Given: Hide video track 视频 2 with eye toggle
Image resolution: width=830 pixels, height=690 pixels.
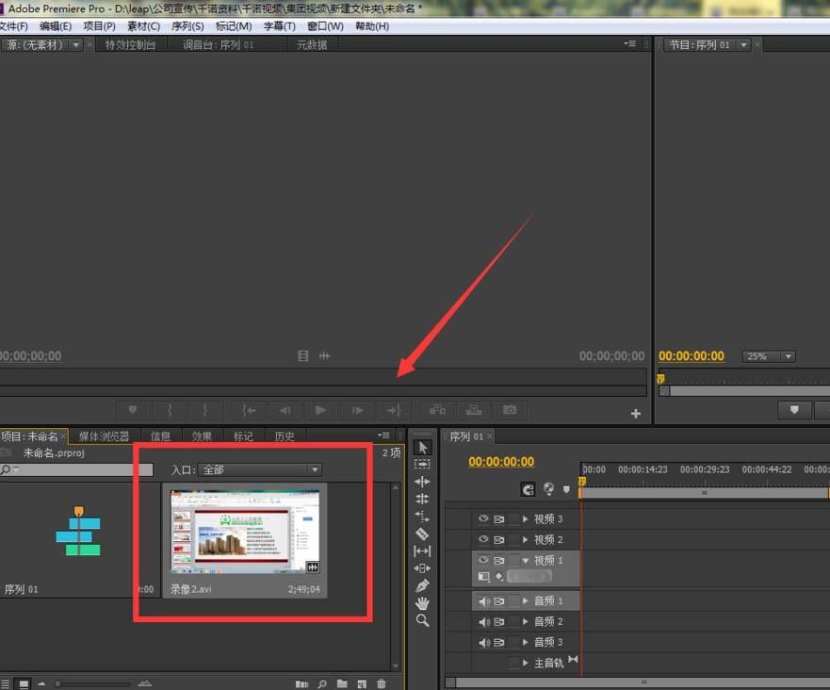Looking at the screenshot, I should [x=483, y=539].
